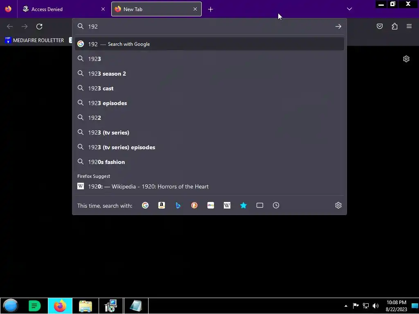Select the 1923 episodes suggestion
419x314 pixels.
pos(209,103)
